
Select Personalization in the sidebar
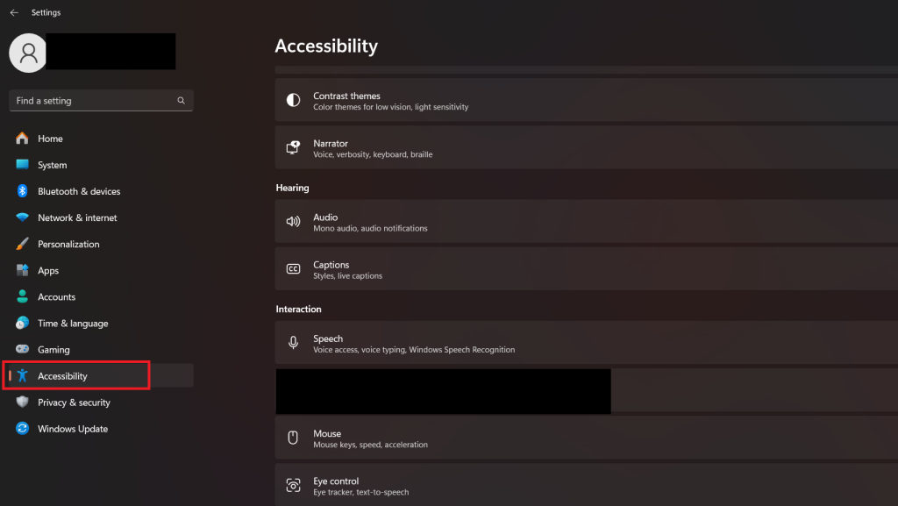(x=68, y=244)
